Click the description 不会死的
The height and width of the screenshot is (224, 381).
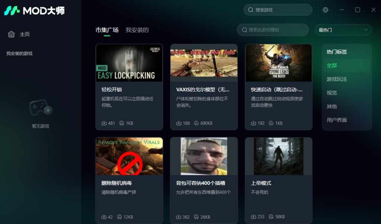coord(259,192)
